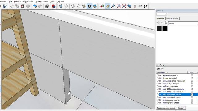This screenshot has height=111, width=198.
Task: Select Look Around eye tool
Action: 140,6
